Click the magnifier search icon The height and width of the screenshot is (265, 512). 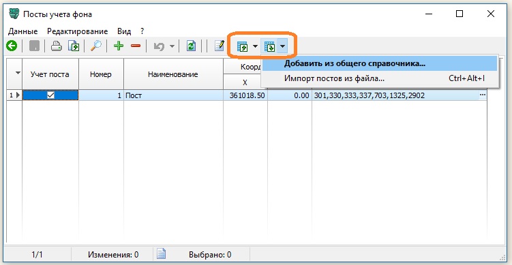[96, 46]
